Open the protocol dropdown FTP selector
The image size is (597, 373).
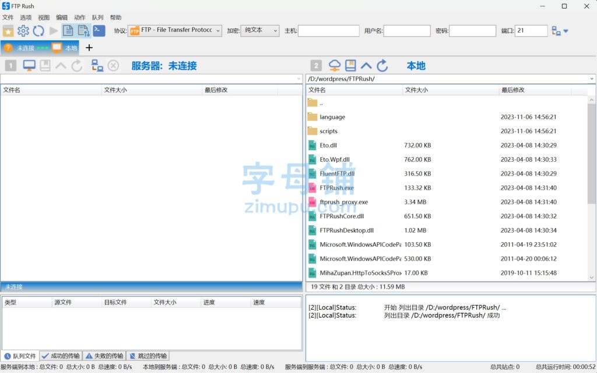coord(175,30)
